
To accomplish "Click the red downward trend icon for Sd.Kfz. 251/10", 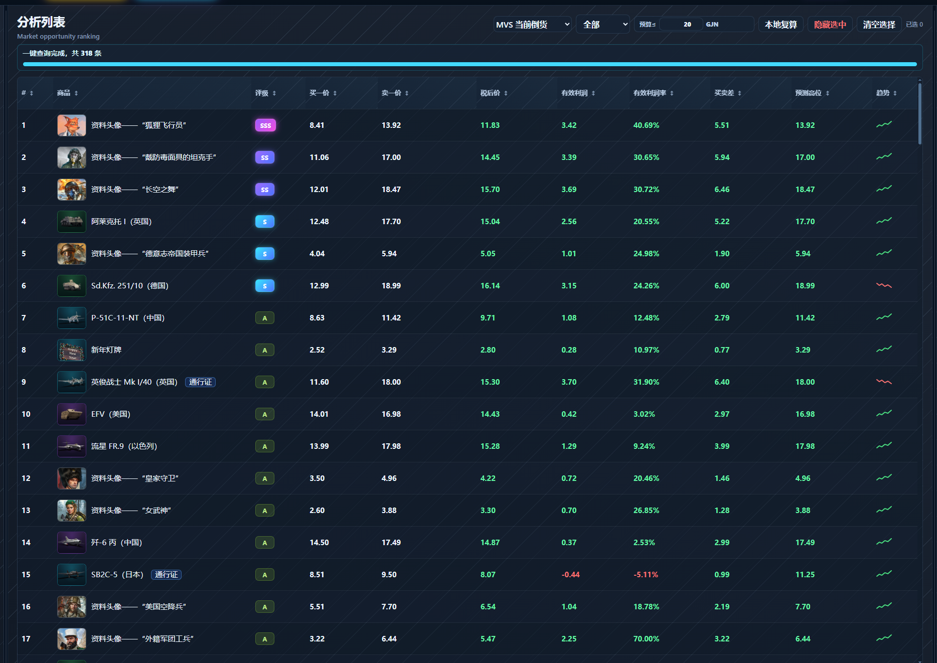I will coord(884,285).
